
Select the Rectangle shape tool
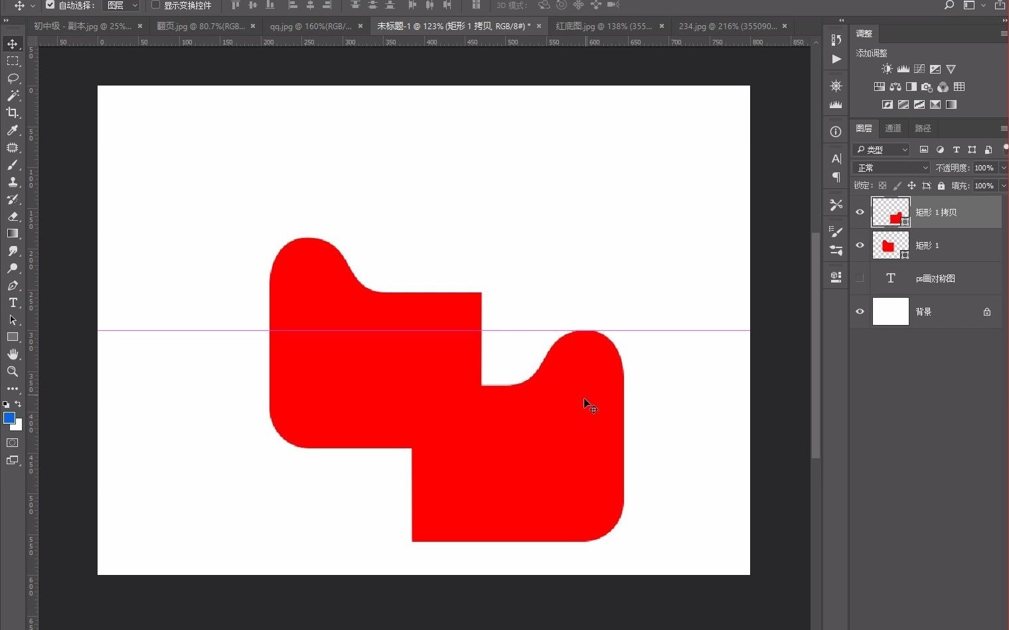coord(13,337)
